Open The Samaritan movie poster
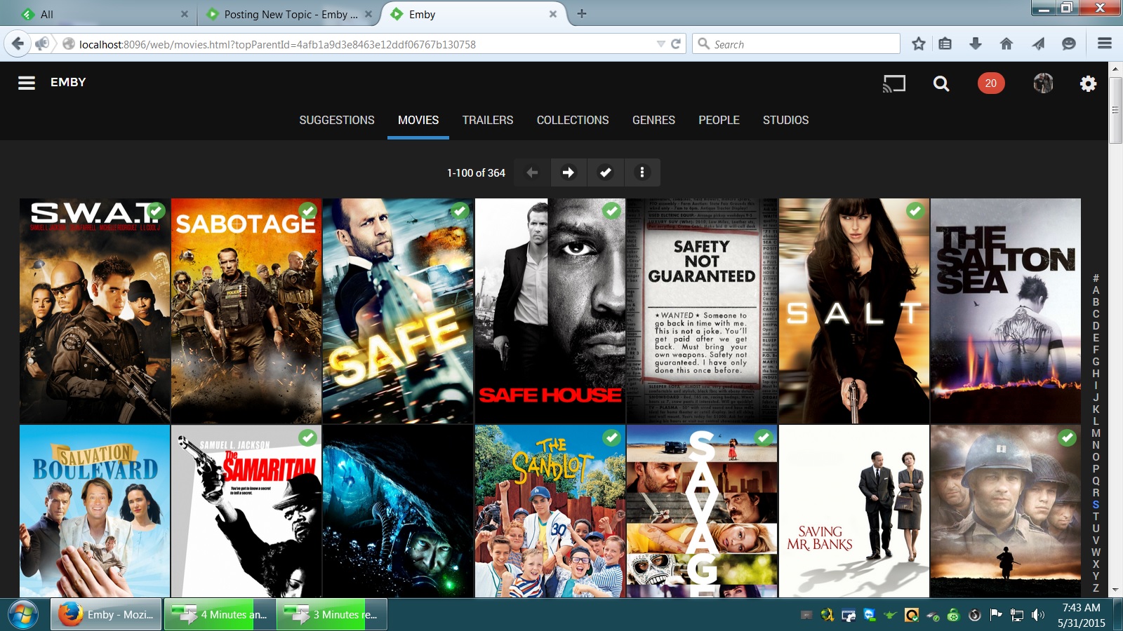The width and height of the screenshot is (1123, 631). [246, 511]
